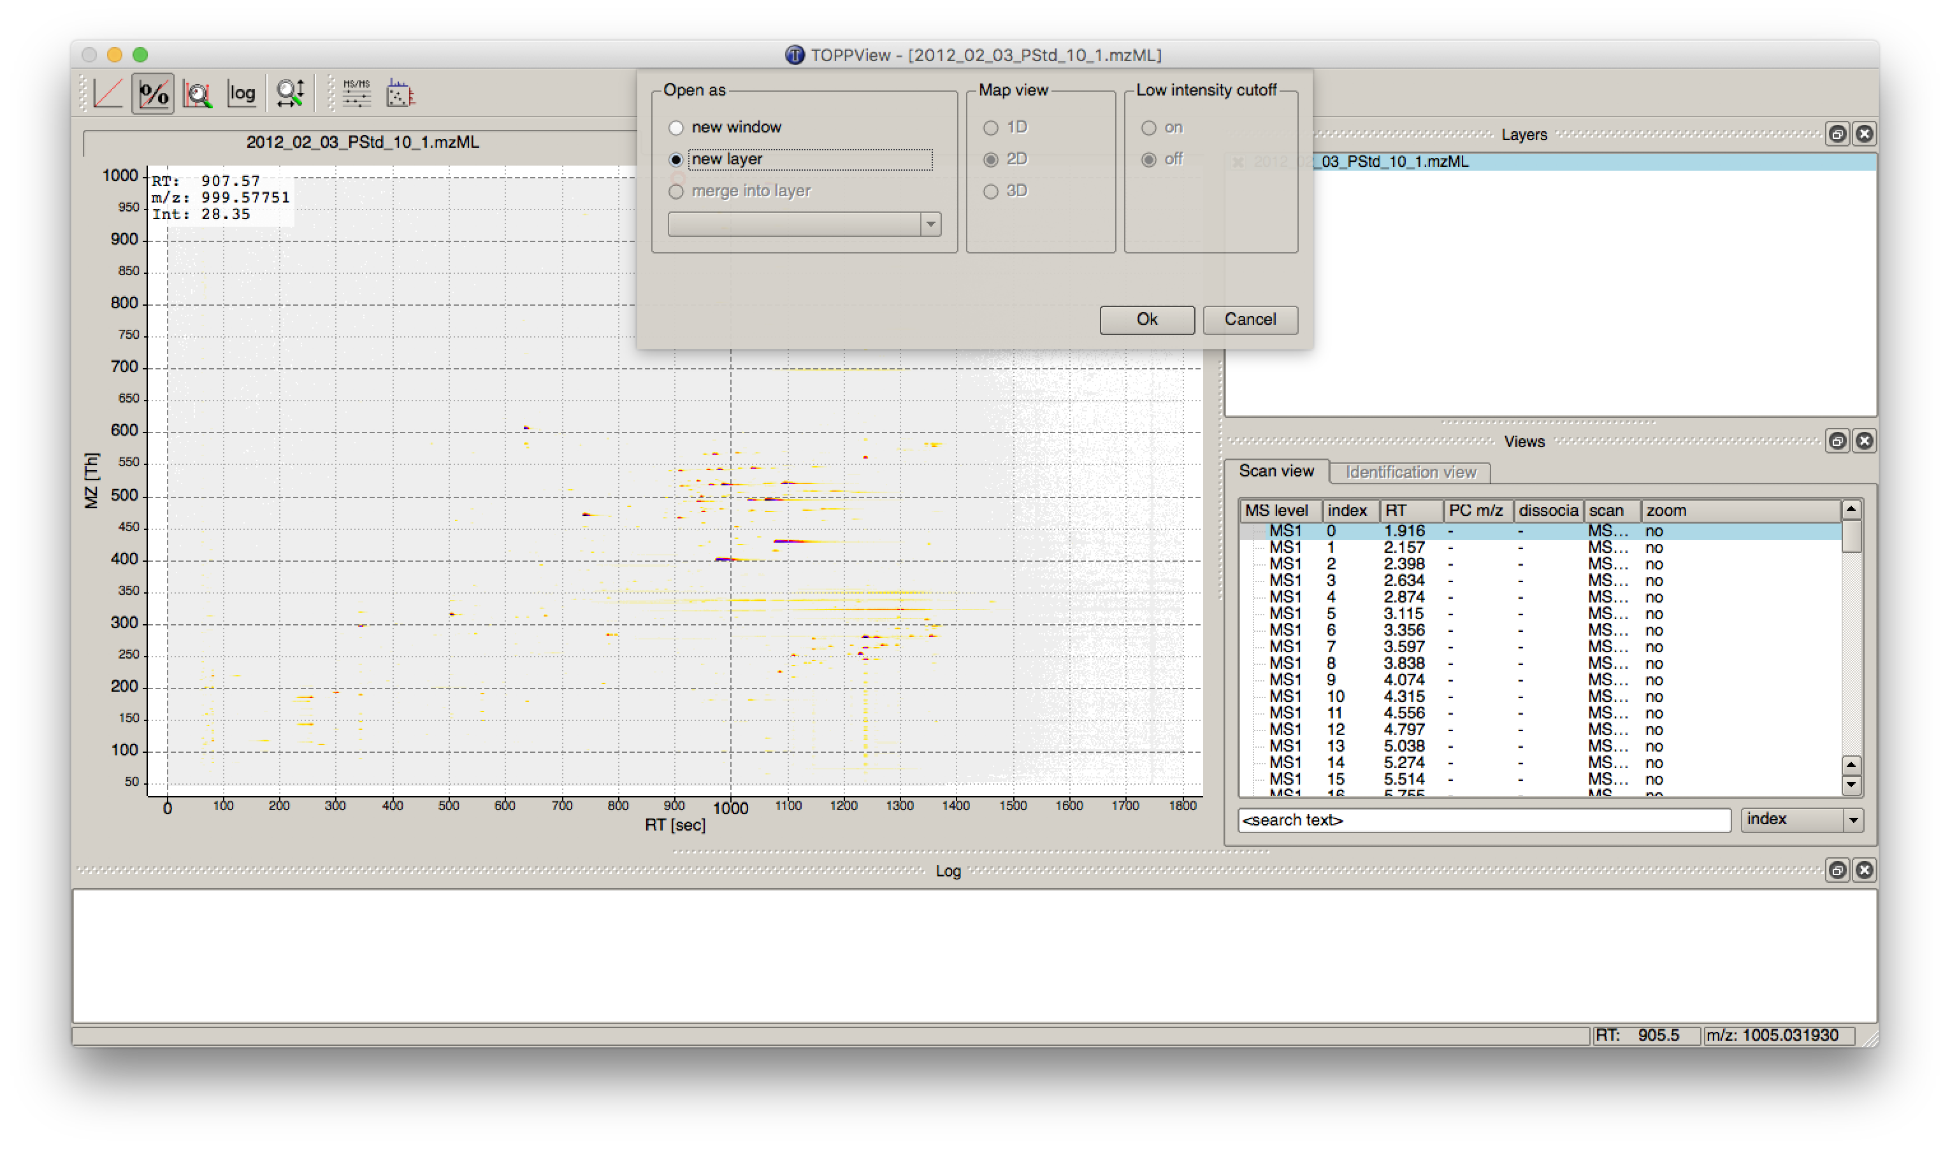Close the Views panel
Viewport: 1950px width, 1149px height.
[x=1863, y=441]
